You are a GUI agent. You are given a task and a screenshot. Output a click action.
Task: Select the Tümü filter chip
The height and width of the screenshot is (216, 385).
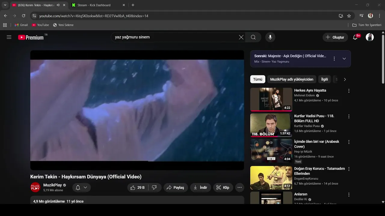click(258, 79)
